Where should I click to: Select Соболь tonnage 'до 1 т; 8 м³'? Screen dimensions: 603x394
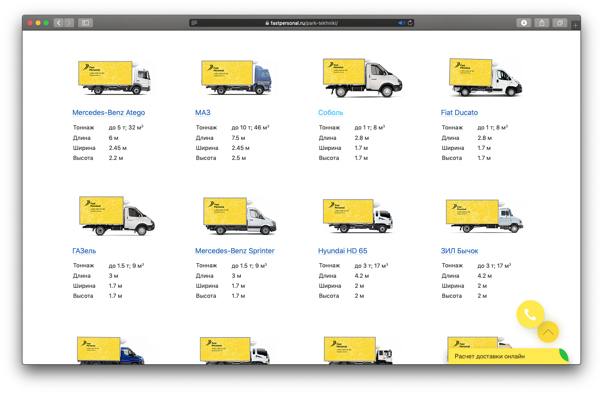(x=370, y=127)
